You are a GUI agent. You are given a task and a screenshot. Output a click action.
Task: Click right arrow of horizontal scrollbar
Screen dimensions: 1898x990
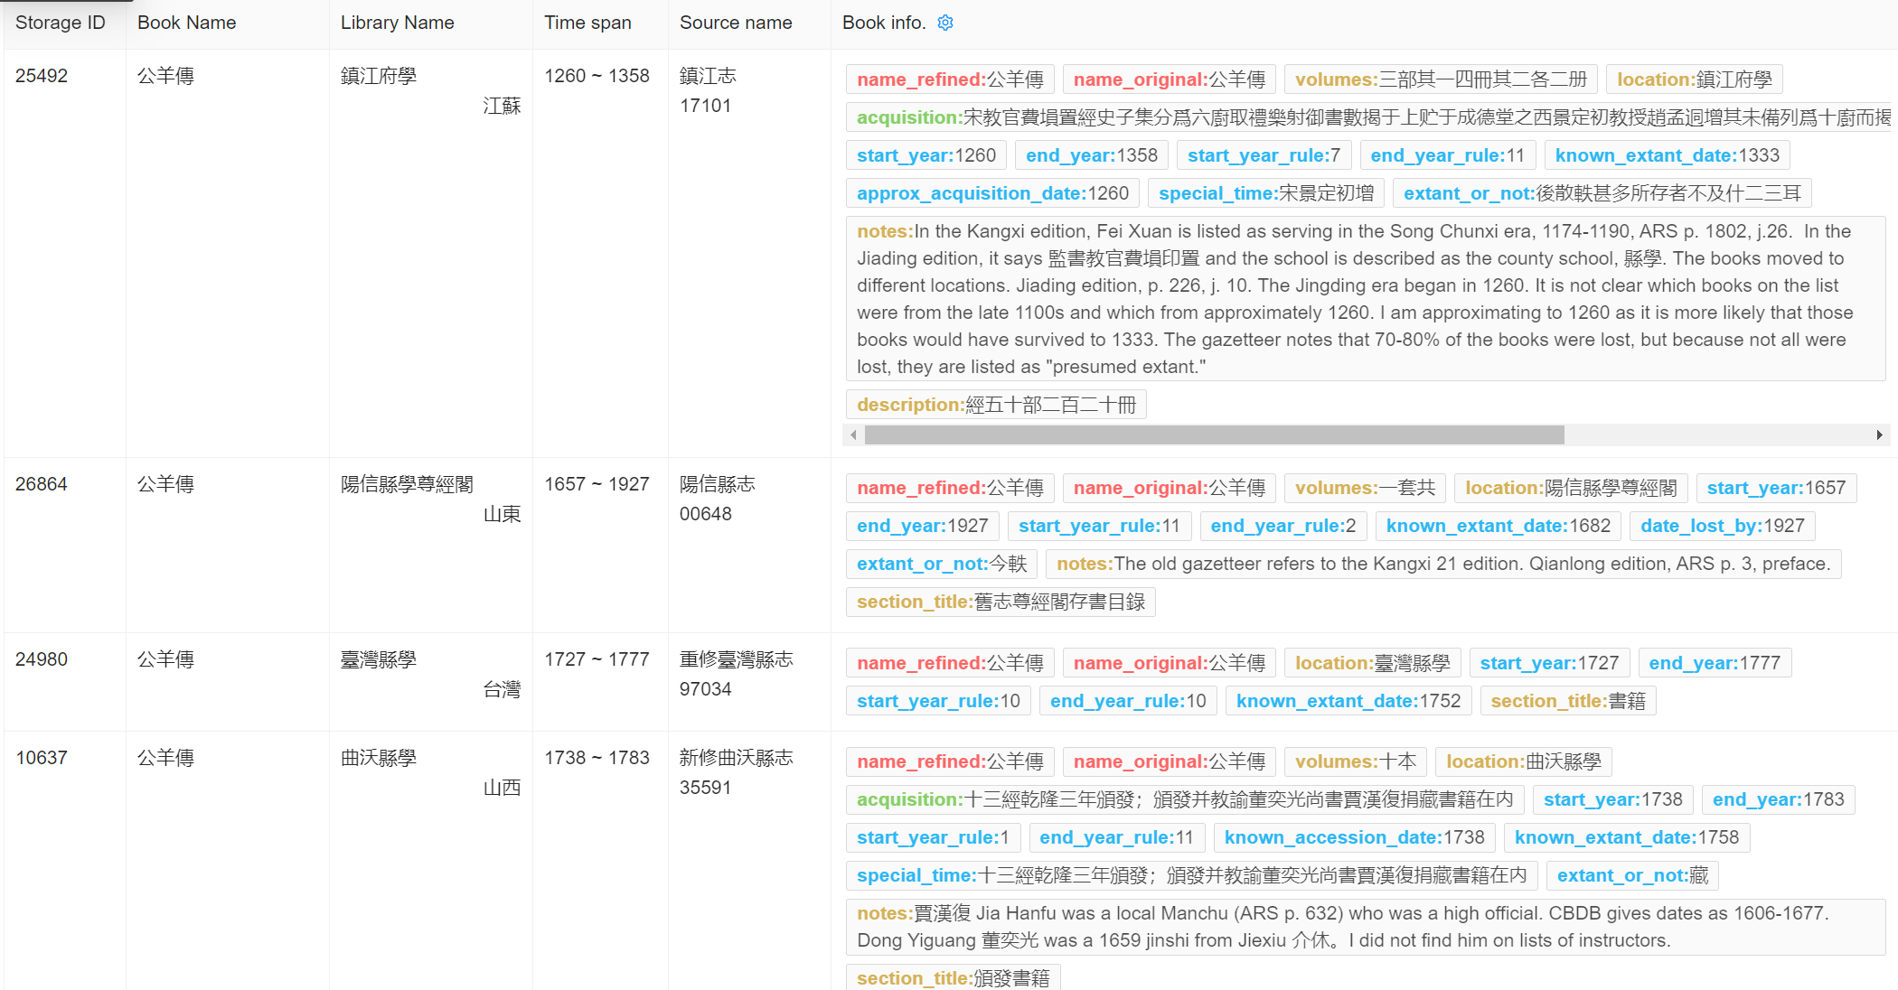point(1879,435)
